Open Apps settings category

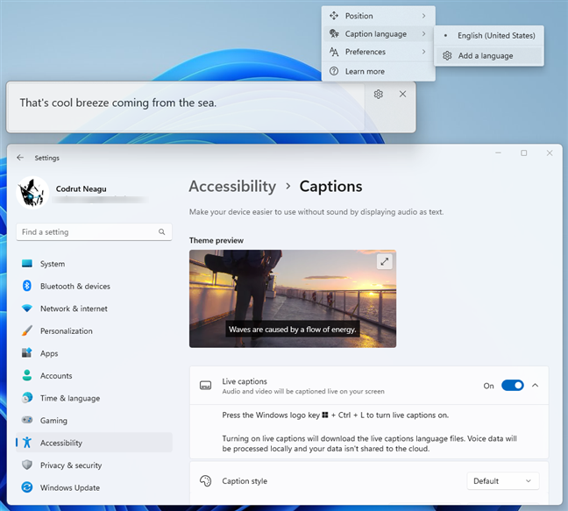pos(94,353)
